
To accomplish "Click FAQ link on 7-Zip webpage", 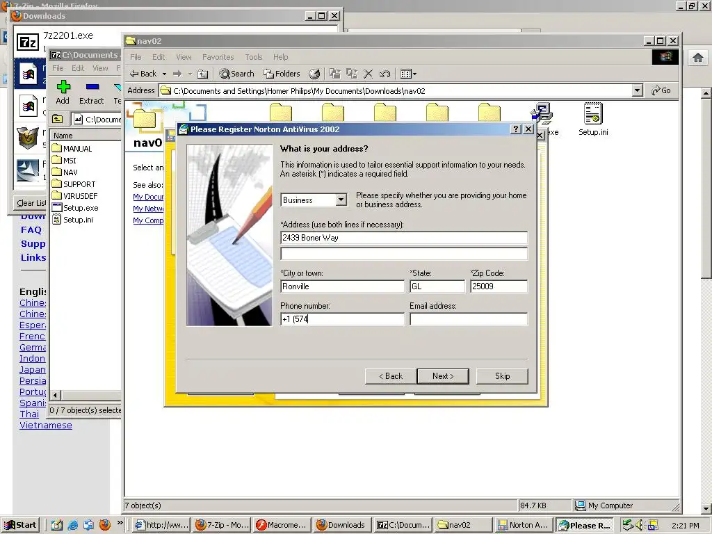I will 31,229.
